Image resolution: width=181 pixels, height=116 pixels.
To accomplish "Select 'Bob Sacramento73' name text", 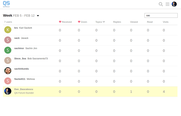I will [x=38, y=58].
